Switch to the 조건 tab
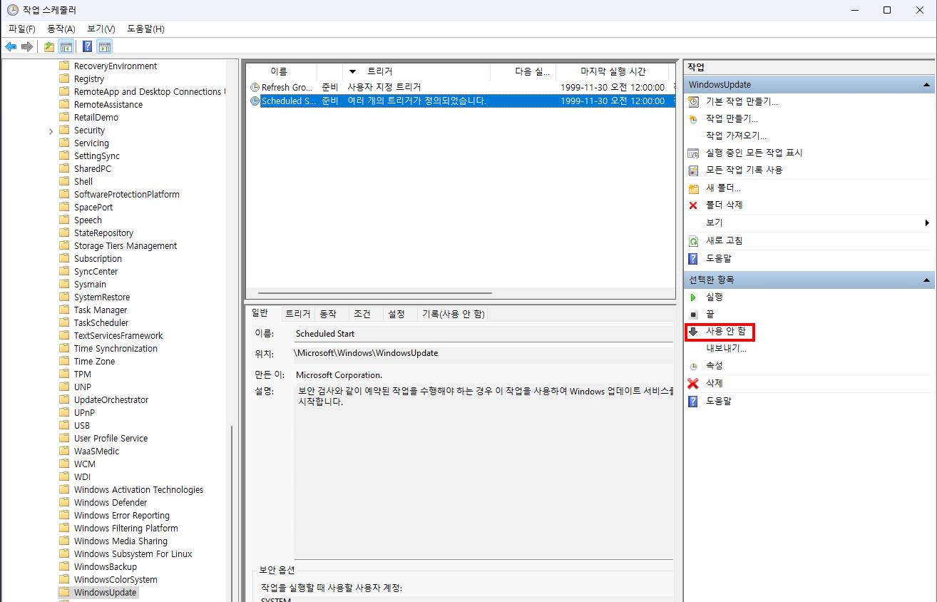Screen dimensions: 937x602 [362, 314]
